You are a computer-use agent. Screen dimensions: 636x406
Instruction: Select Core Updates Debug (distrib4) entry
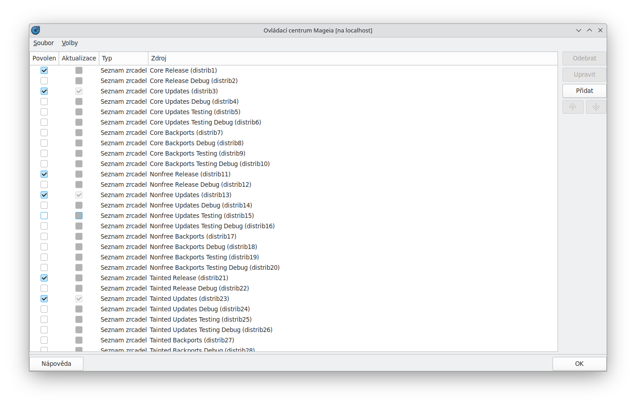click(194, 101)
